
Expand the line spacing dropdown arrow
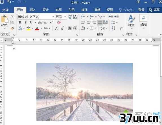tap(117, 23)
